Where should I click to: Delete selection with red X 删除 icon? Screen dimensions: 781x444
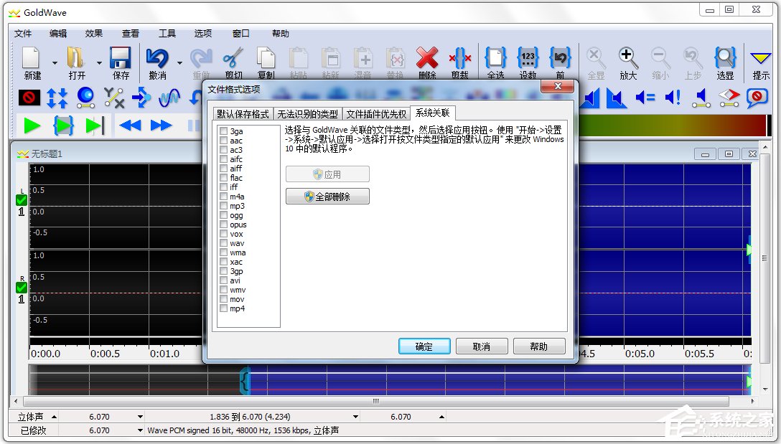coord(427,59)
